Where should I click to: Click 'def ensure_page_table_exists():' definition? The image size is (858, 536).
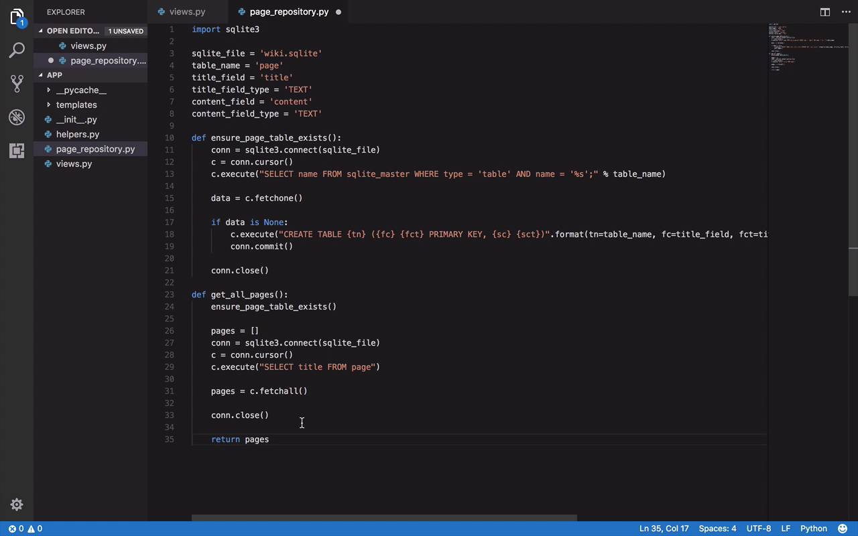coord(266,138)
